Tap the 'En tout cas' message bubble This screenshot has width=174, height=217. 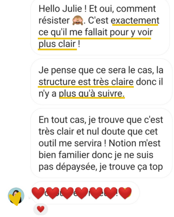(x=101, y=143)
